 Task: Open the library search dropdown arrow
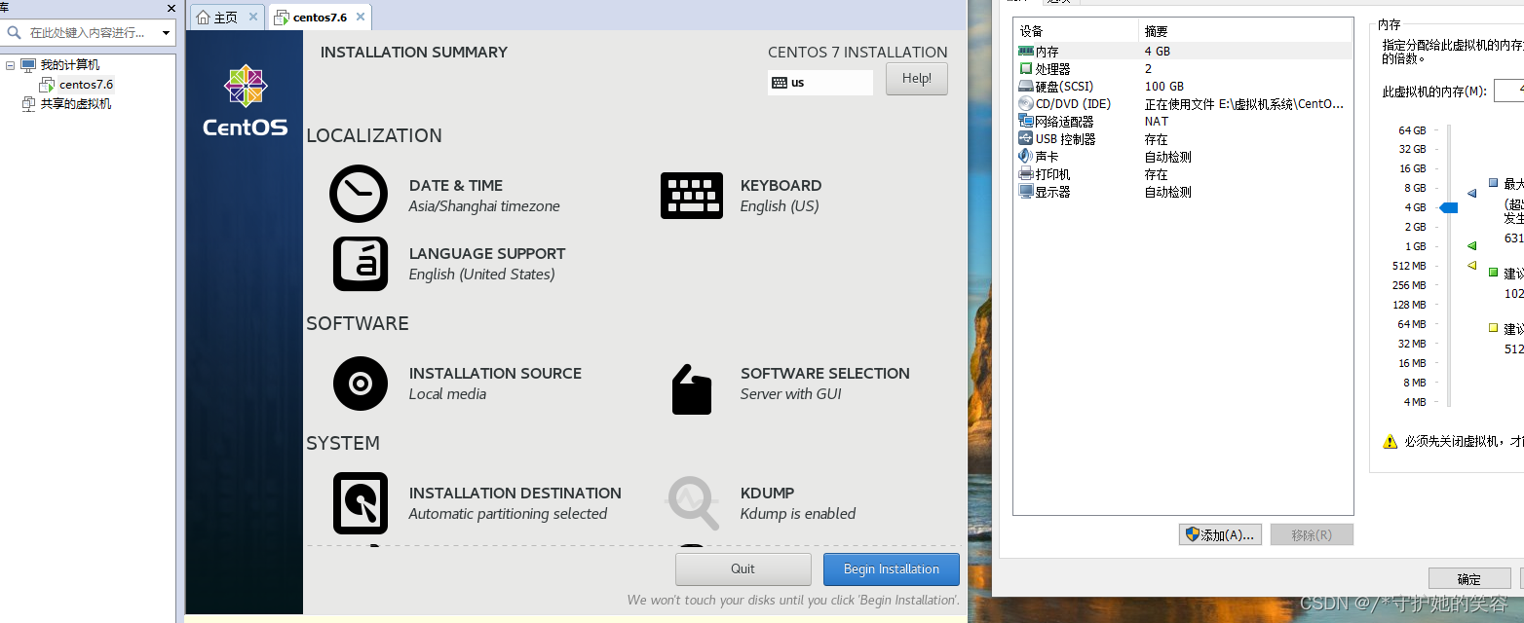166,33
